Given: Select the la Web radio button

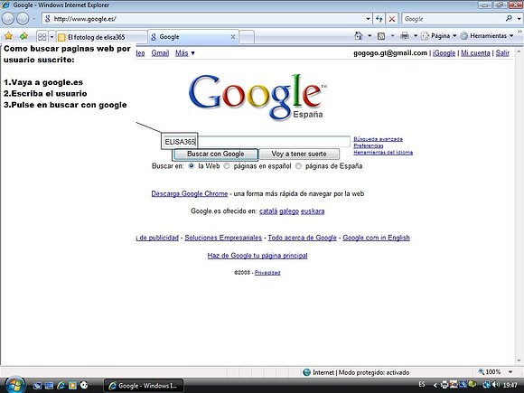Looking at the screenshot, I should pyautogui.click(x=192, y=165).
